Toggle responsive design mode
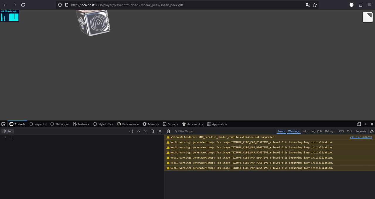The width and height of the screenshot is (375, 199). point(359,124)
